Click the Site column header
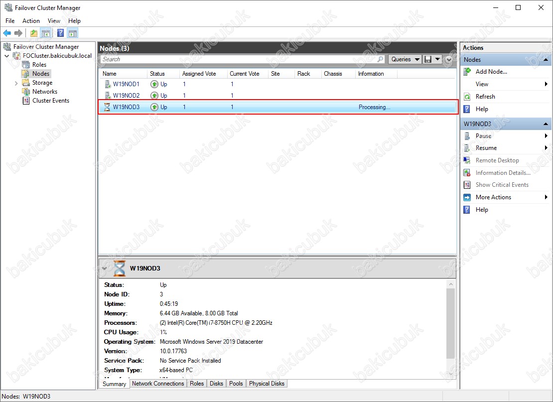Screen dimensions: 553x402 [x=281, y=74]
